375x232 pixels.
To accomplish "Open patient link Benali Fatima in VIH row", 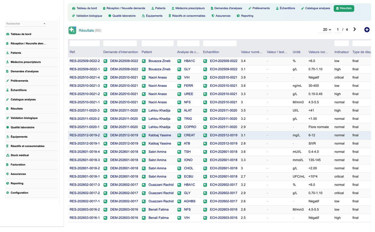I will 158,218.
